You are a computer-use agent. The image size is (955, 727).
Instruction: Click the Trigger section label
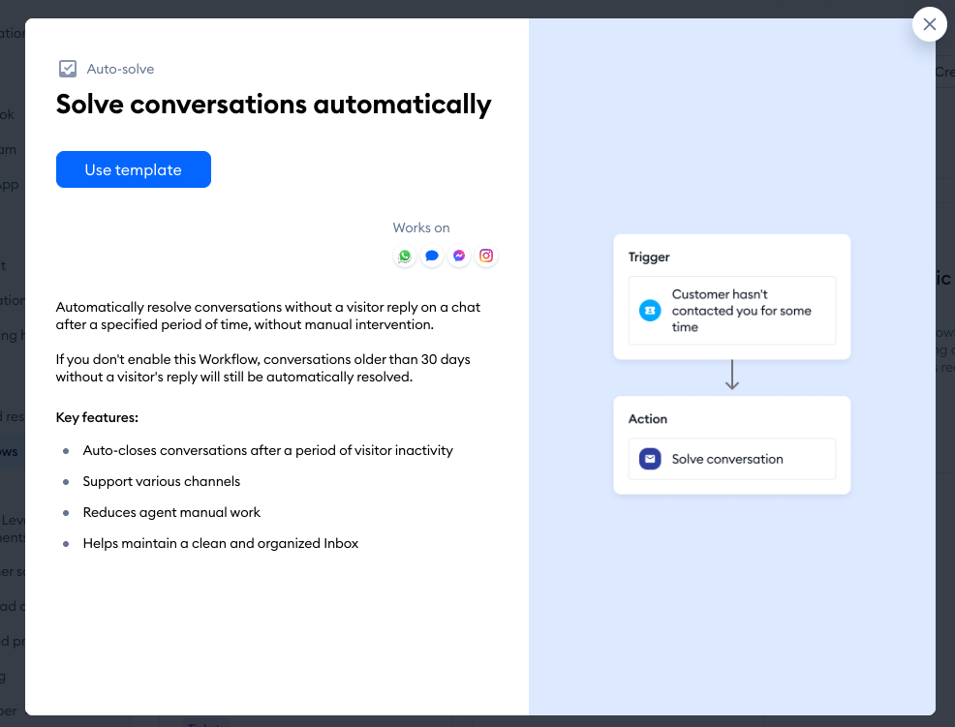pyautogui.click(x=649, y=257)
